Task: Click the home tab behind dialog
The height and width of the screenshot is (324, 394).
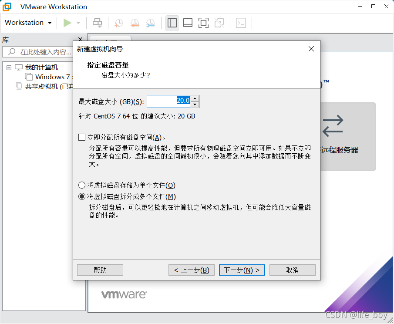Action: coord(110,38)
